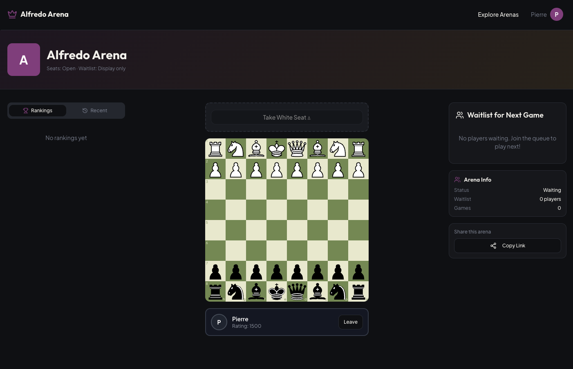Viewport: 573px width, 369px height.
Task: Click the purple A arena avatar
Action: pyautogui.click(x=23, y=59)
